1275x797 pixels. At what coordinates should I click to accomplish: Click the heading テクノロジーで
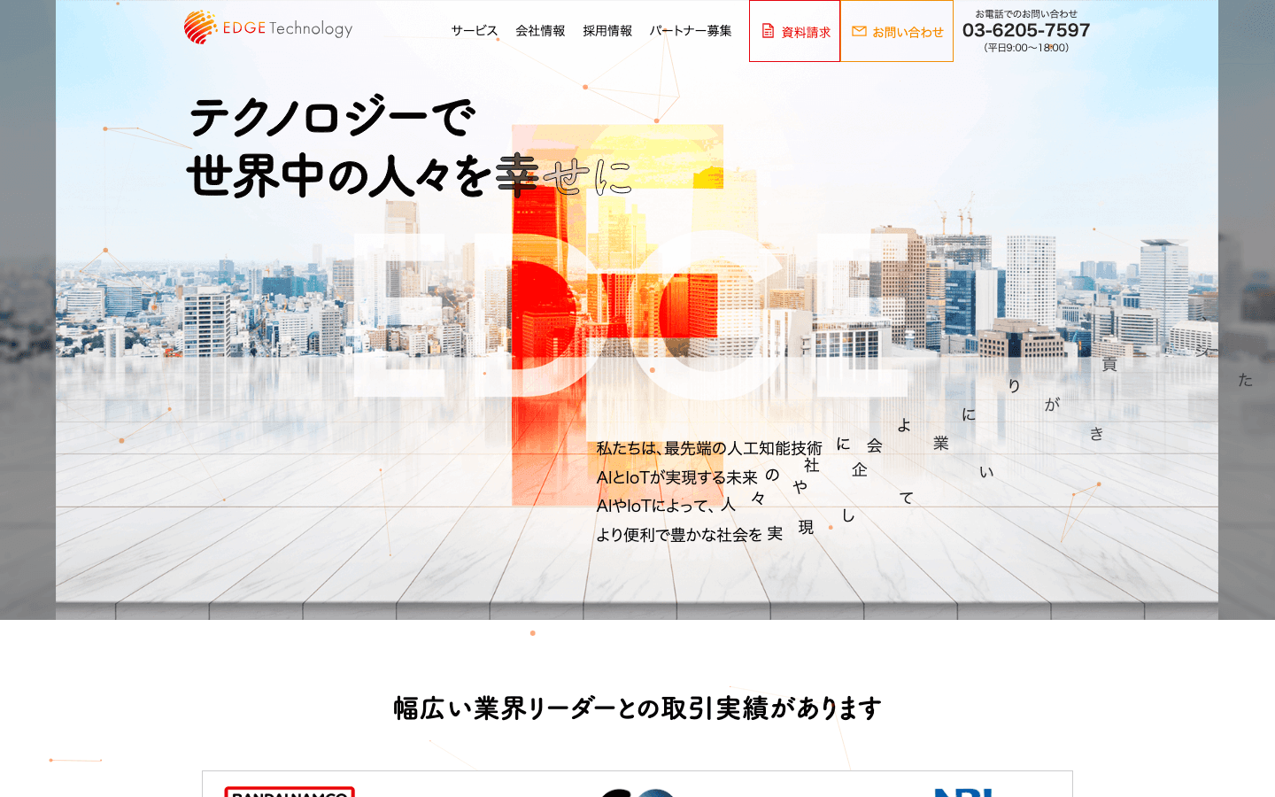coord(332,117)
